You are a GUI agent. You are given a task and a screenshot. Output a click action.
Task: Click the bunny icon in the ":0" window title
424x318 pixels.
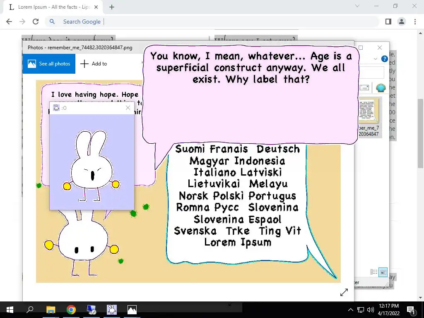click(x=56, y=108)
